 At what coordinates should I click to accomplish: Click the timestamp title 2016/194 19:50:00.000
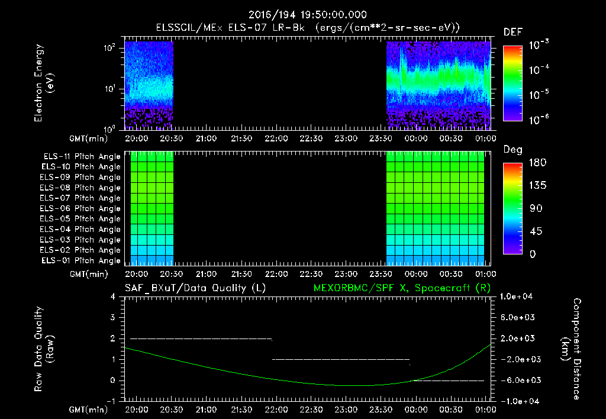pyautogui.click(x=307, y=15)
